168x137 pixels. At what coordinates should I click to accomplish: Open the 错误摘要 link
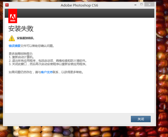15,46
